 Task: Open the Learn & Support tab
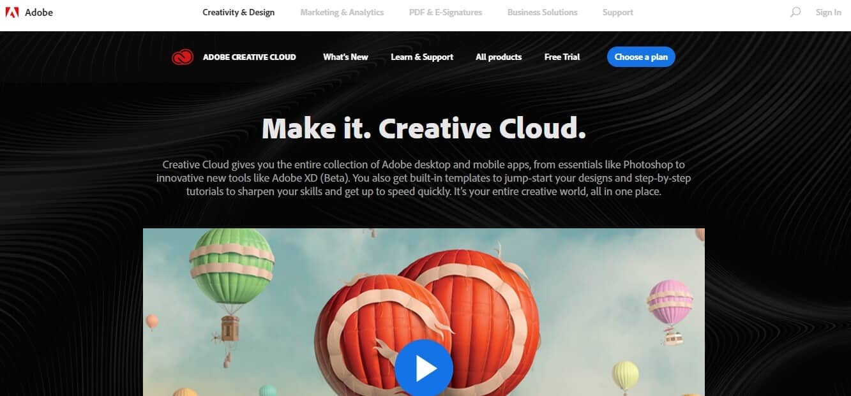pyautogui.click(x=422, y=57)
